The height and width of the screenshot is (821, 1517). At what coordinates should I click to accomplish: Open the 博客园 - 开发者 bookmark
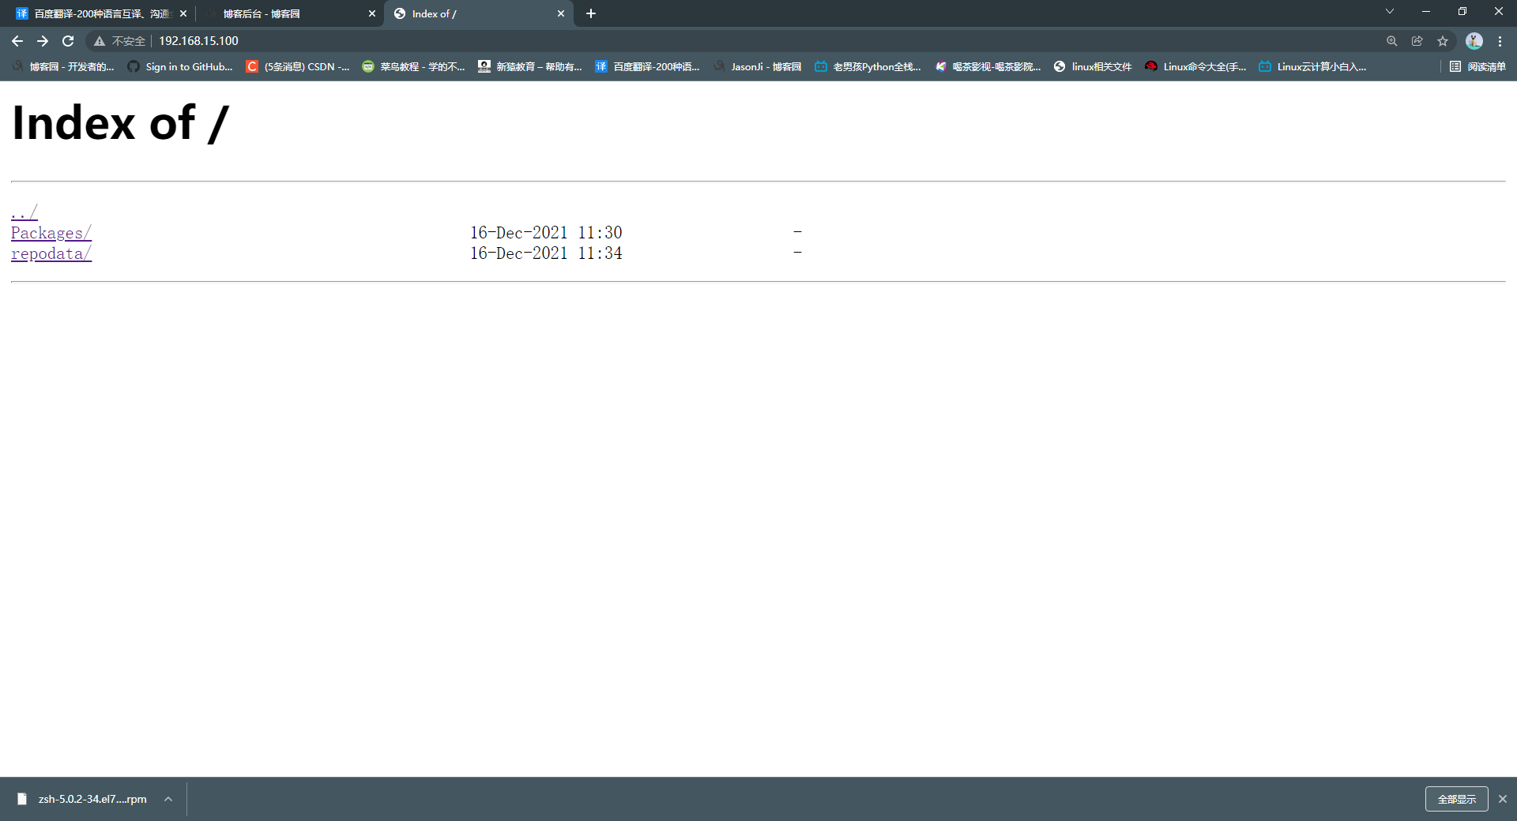tap(63, 66)
